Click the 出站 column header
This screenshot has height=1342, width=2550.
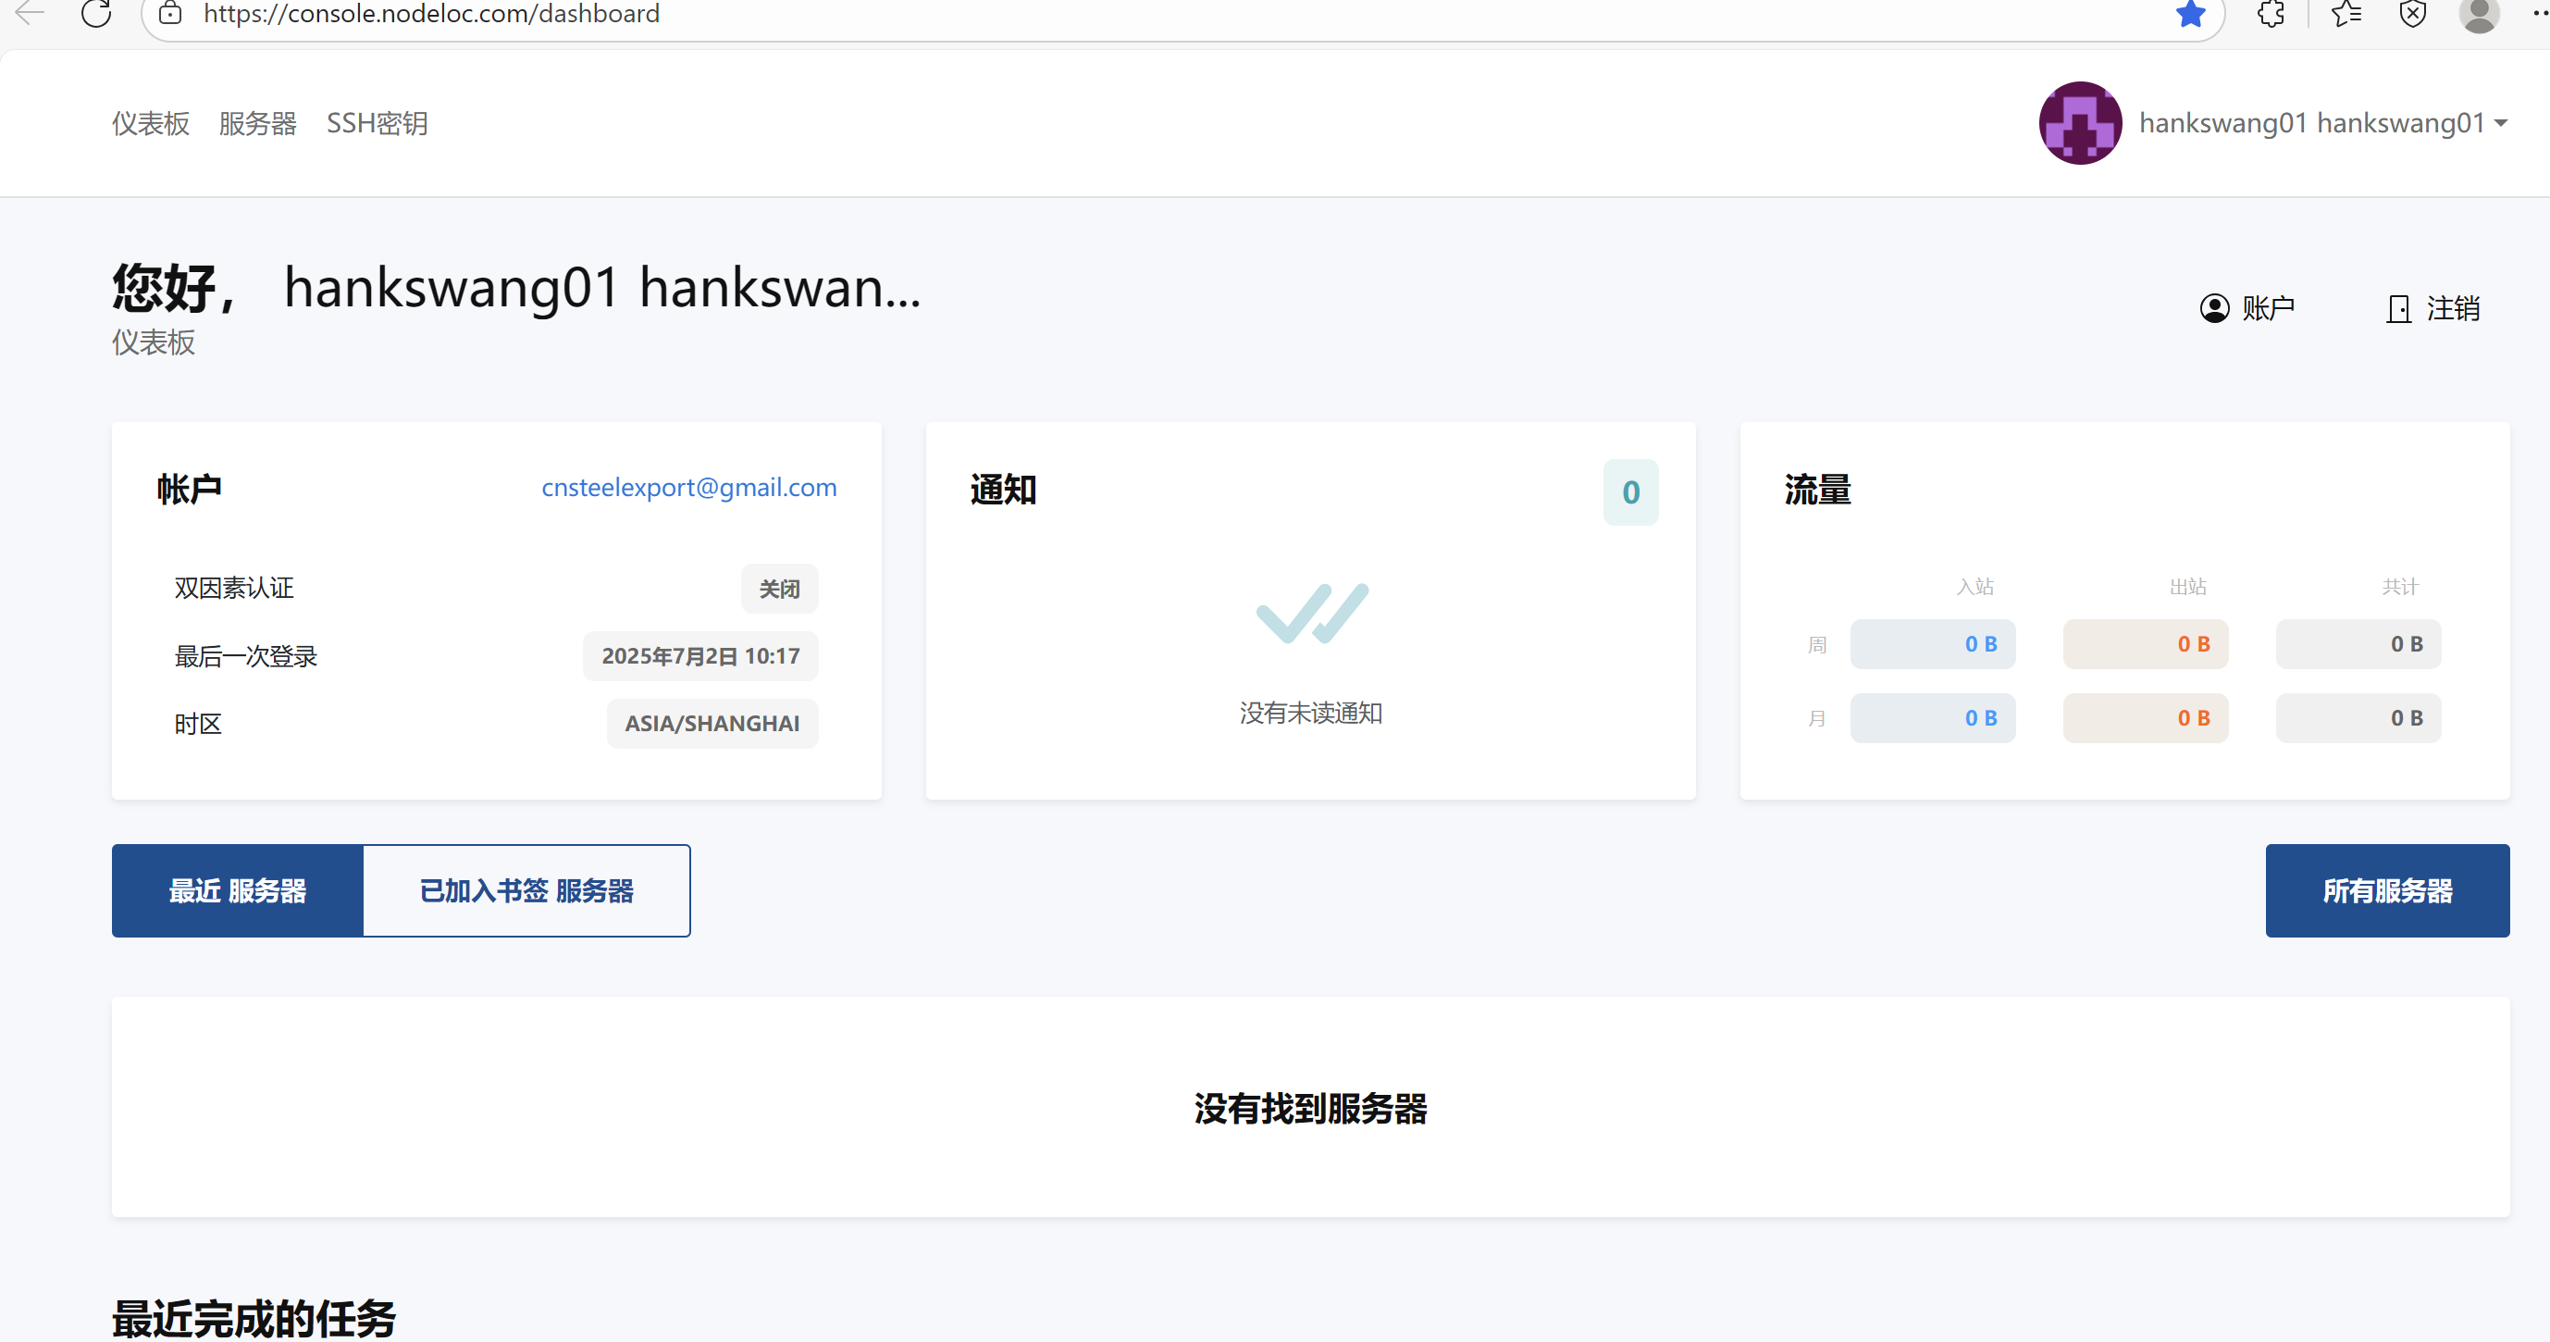[x=2188, y=588]
